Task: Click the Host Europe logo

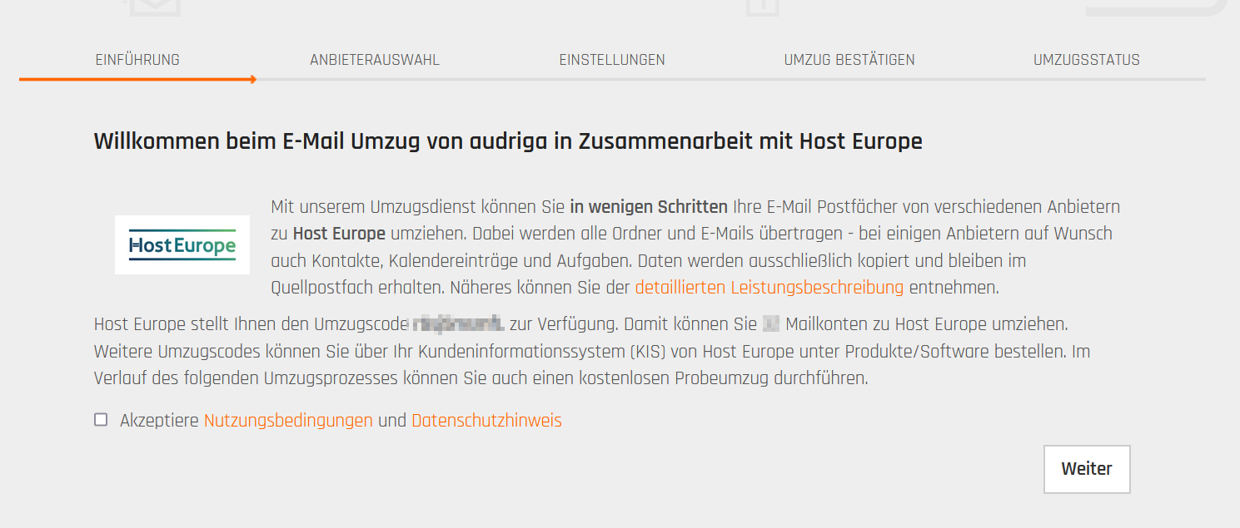Action: pos(182,244)
